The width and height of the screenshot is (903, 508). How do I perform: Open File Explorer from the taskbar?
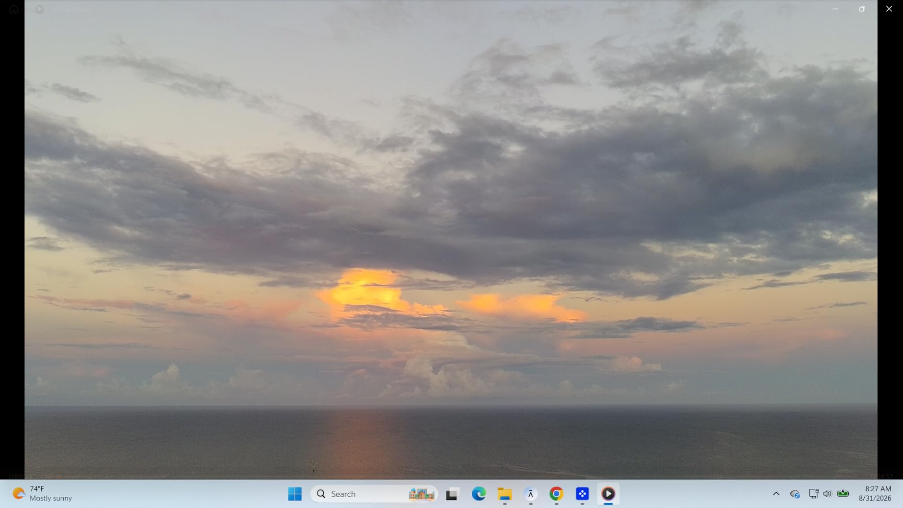504,494
